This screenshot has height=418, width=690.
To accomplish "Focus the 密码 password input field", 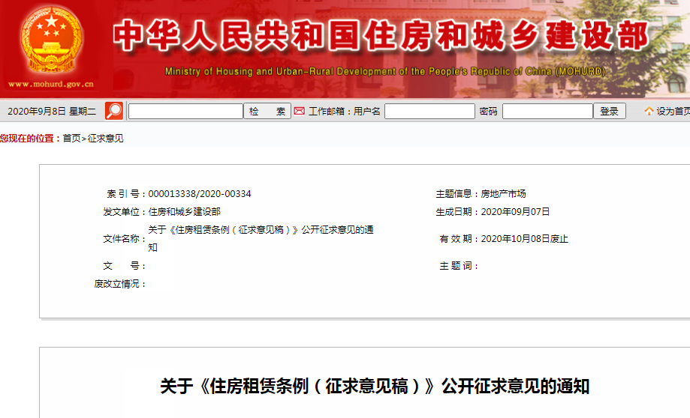I will pos(547,111).
